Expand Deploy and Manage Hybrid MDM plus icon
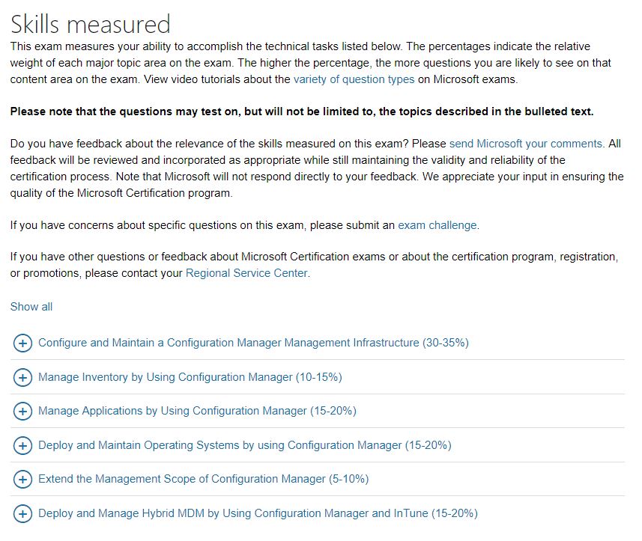This screenshot has height=541, width=642. click(x=23, y=513)
